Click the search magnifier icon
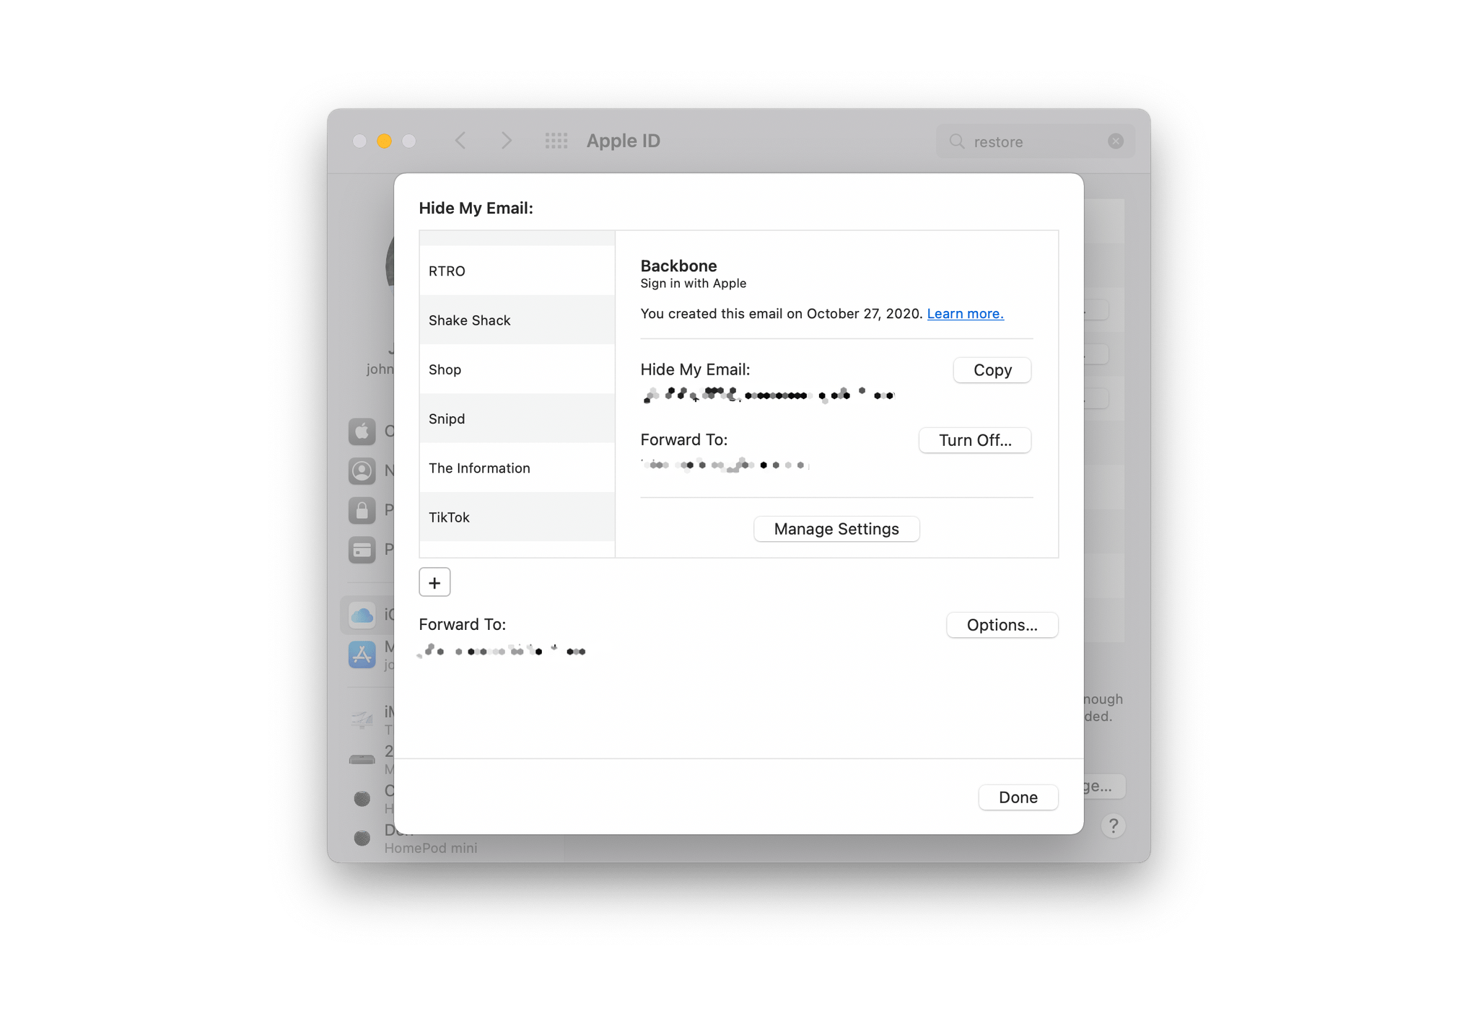 click(x=956, y=141)
